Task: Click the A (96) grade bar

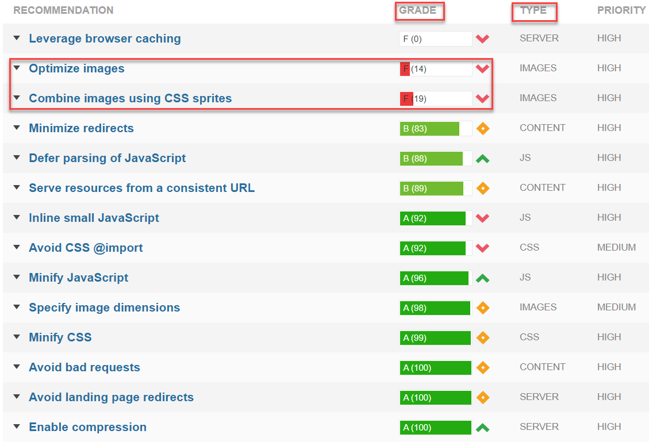Action: (x=435, y=278)
